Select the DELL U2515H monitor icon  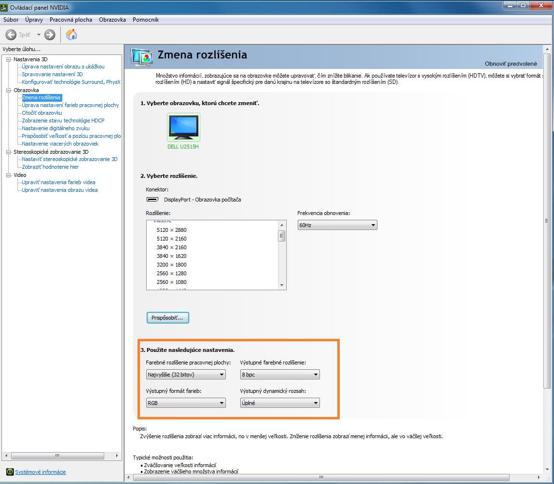[183, 127]
